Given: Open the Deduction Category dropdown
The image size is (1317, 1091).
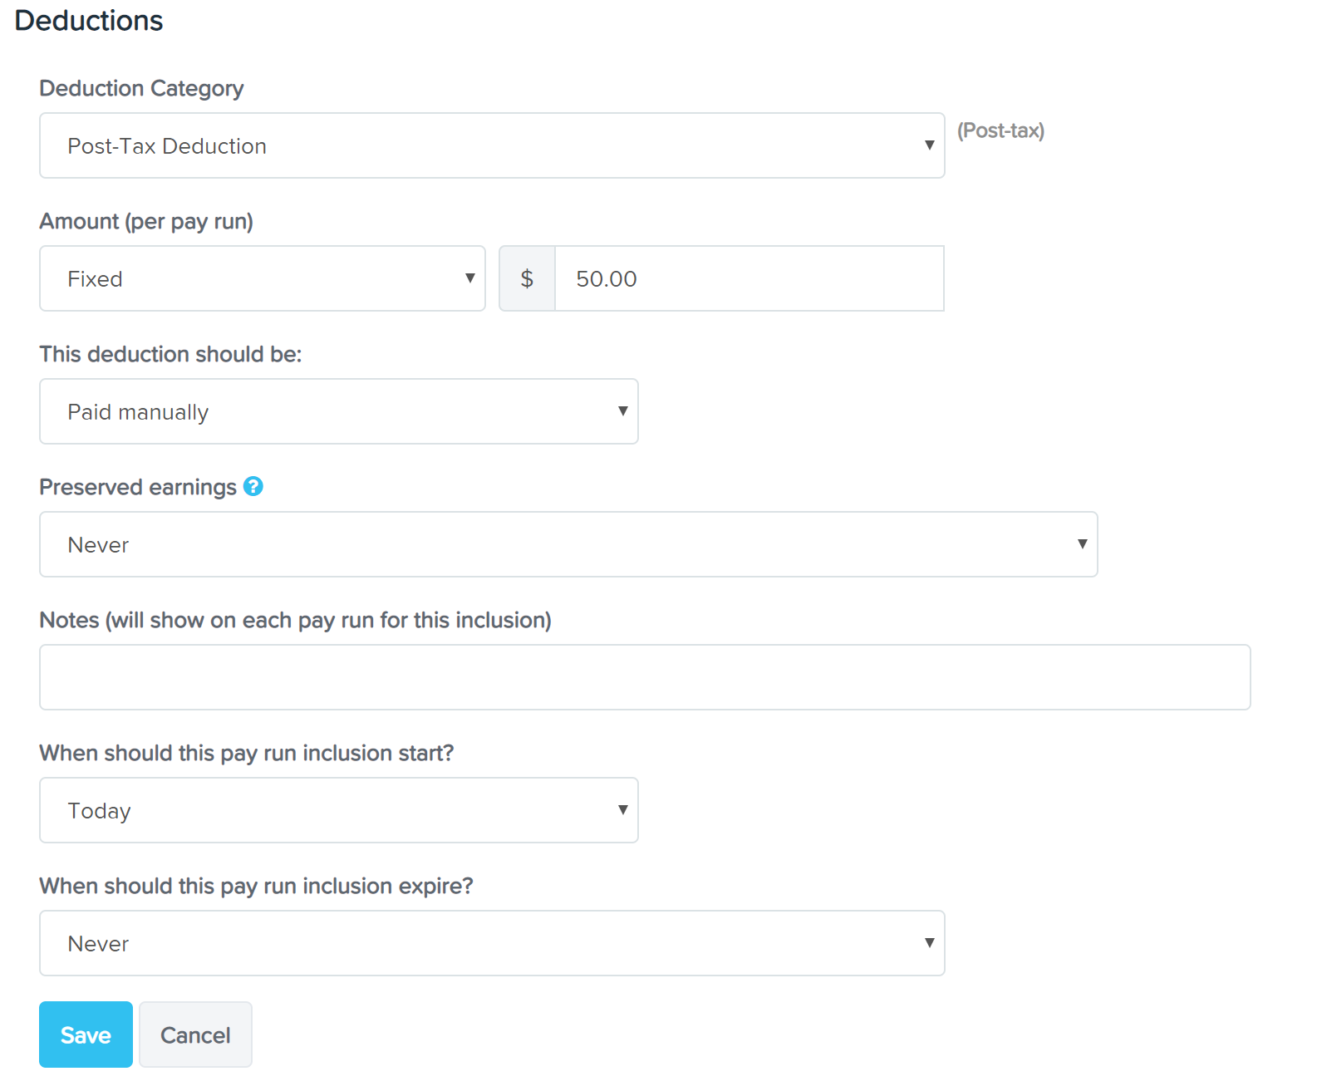Looking at the screenshot, I should coord(492,145).
